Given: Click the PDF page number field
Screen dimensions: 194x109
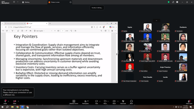Looking at the screenshot, I should pos(63,31).
